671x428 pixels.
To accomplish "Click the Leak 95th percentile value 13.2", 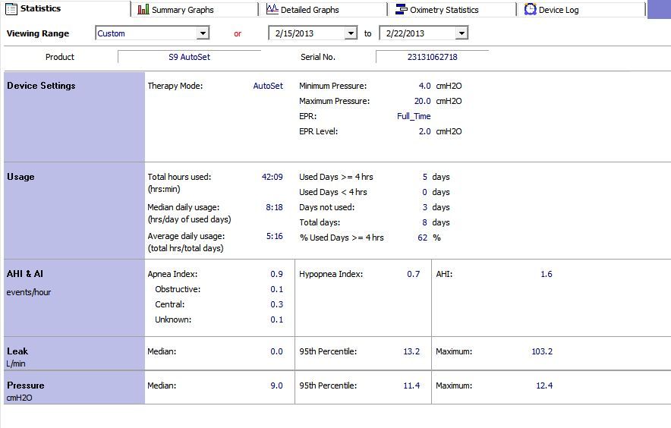I will tap(411, 351).
